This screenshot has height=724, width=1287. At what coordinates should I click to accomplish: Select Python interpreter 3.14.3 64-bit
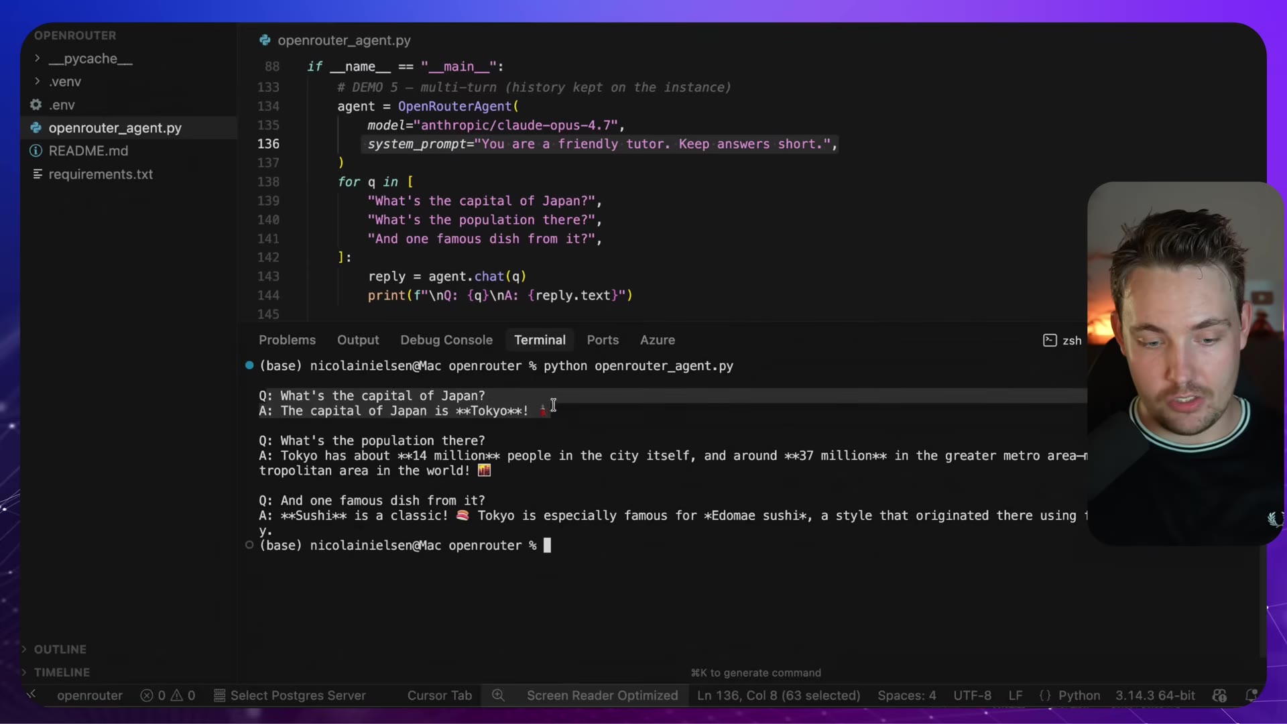click(x=1155, y=695)
